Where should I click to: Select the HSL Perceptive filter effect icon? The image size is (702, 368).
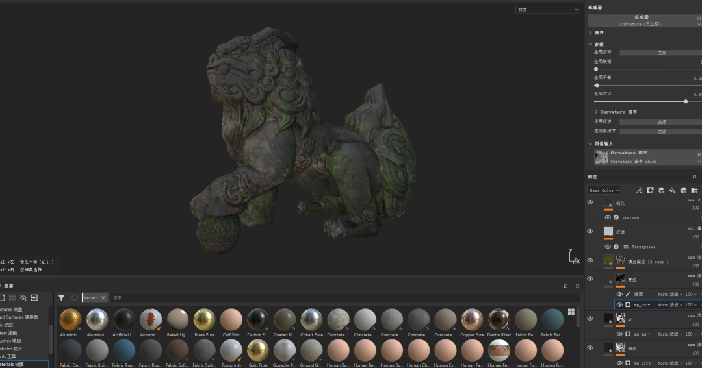tap(616, 247)
